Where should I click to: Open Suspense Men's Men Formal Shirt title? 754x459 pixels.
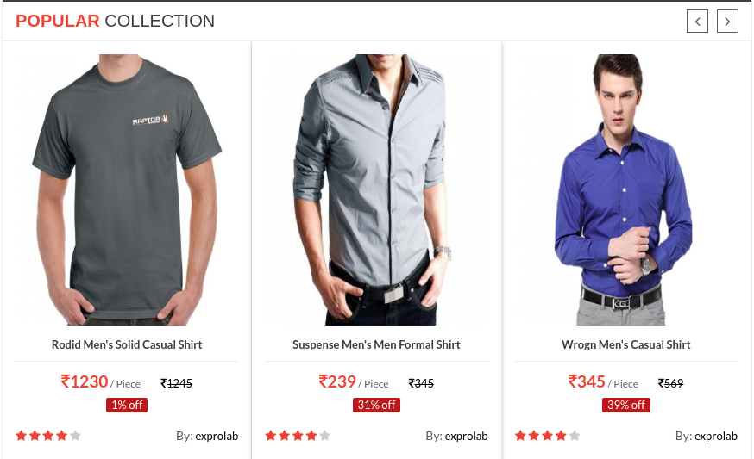point(376,344)
